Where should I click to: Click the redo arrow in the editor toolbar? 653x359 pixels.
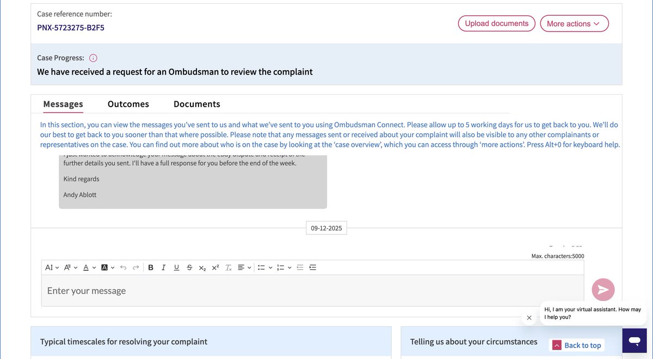tap(135, 267)
